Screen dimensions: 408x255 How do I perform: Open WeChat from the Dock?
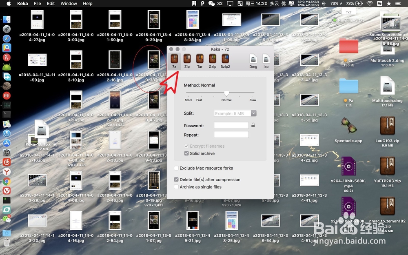tap(7, 219)
